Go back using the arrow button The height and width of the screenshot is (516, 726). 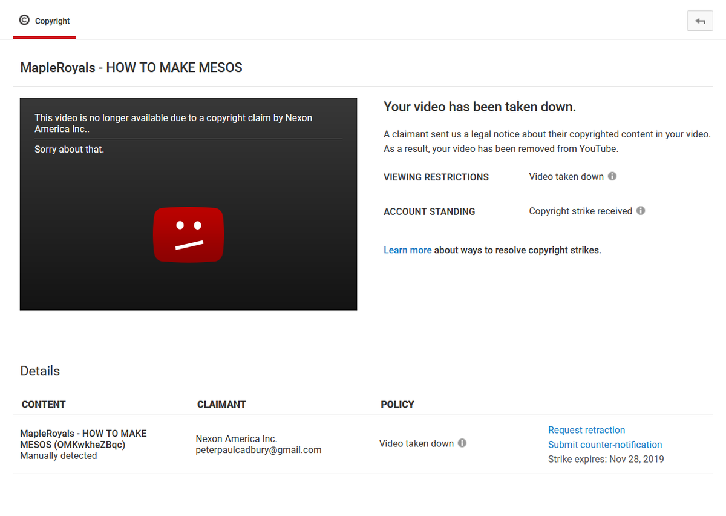[x=700, y=21]
